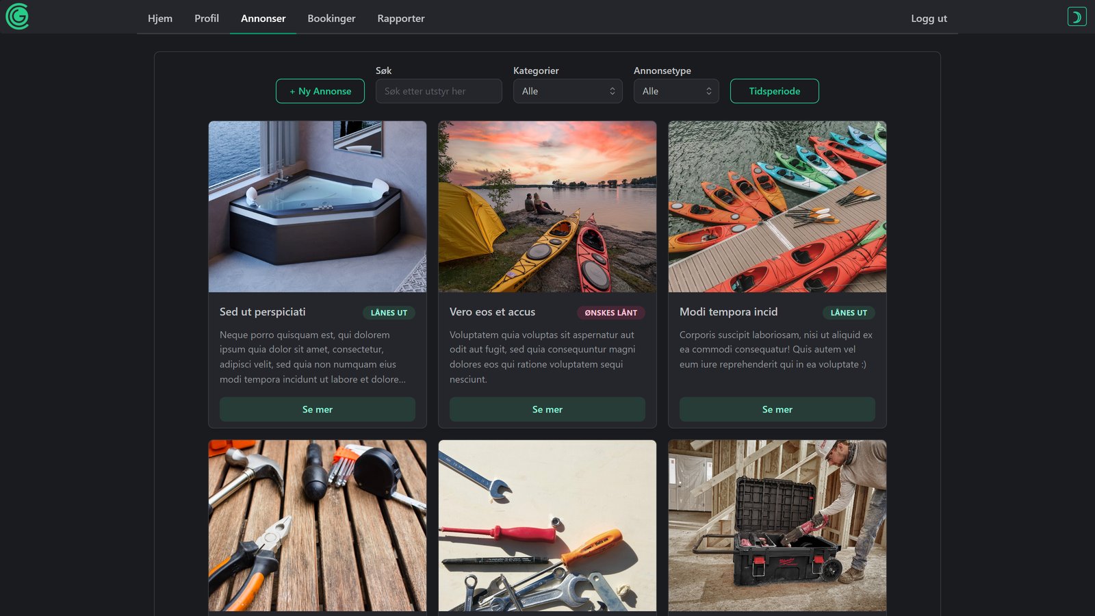
Task: Click the Kategorier label
Action: click(536, 70)
